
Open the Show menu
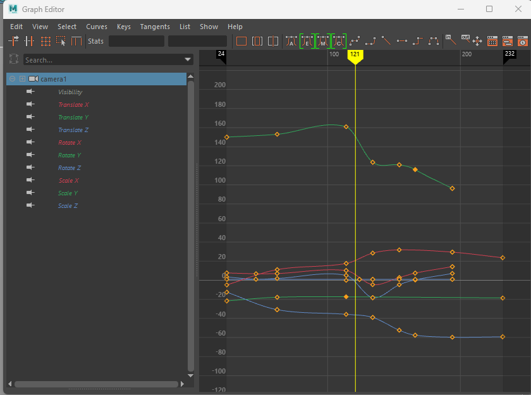pyautogui.click(x=209, y=27)
